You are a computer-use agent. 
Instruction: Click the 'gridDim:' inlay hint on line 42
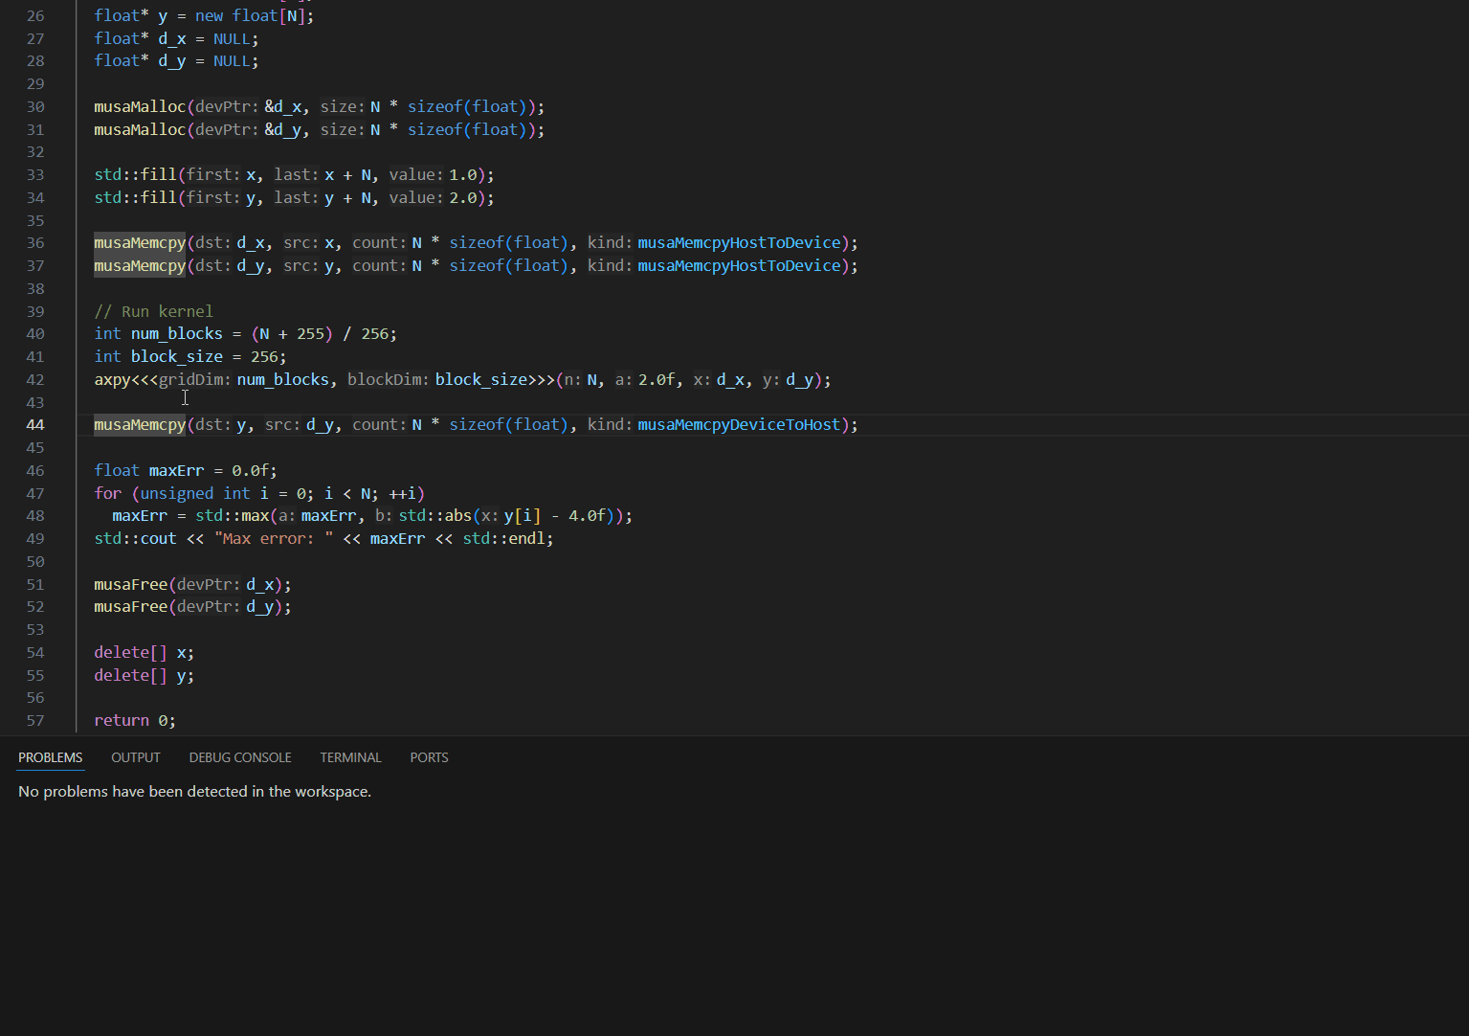pos(195,380)
